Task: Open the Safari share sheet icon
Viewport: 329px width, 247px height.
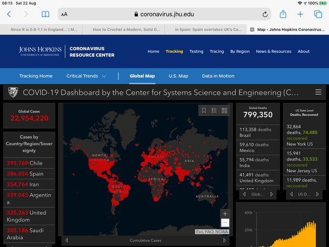Action: (283, 14)
